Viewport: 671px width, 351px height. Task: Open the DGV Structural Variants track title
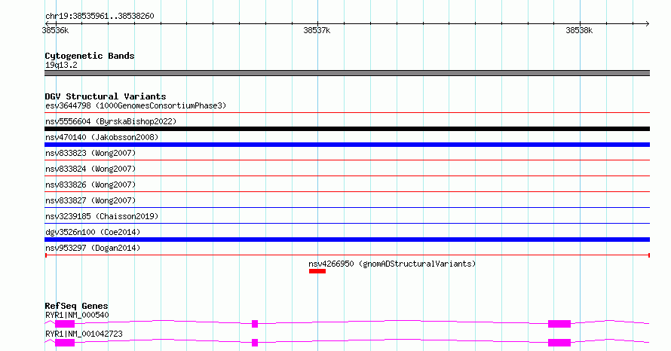coord(106,96)
